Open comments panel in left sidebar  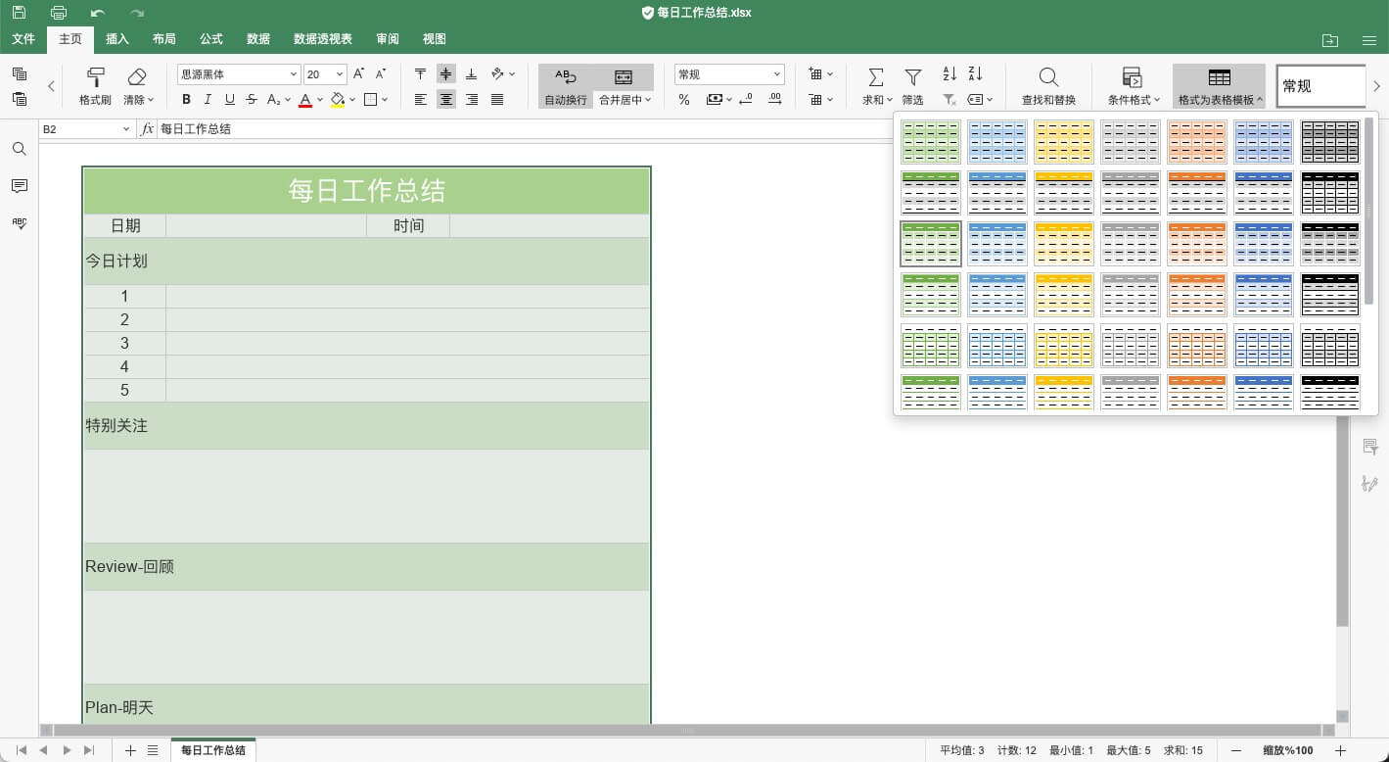tap(20, 186)
